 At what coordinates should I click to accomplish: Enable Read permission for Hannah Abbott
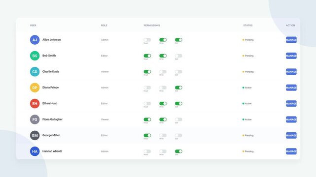tap(147, 151)
